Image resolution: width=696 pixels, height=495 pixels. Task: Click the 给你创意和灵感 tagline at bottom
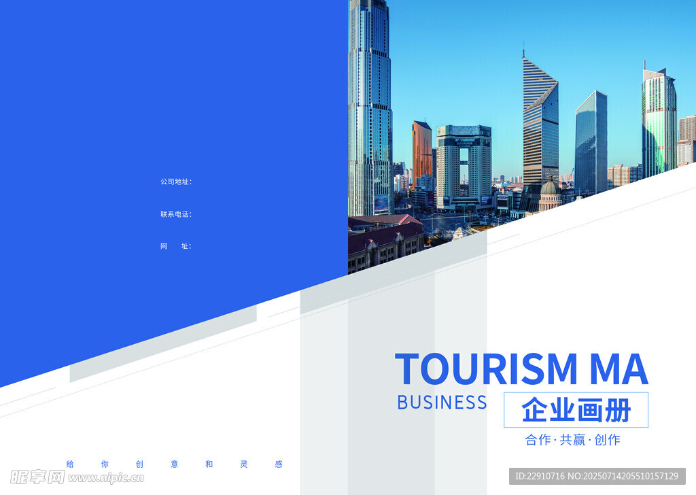pyautogui.click(x=174, y=464)
